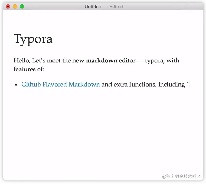The width and height of the screenshot is (206, 184).
Task: Click "and extra functions, including" text
Action: pyautogui.click(x=143, y=84)
